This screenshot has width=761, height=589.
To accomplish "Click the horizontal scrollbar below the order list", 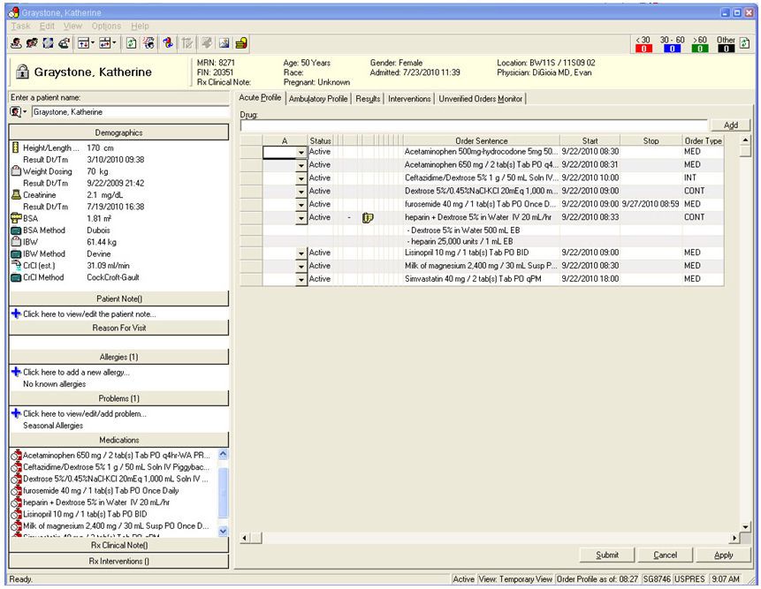I will (x=486, y=537).
